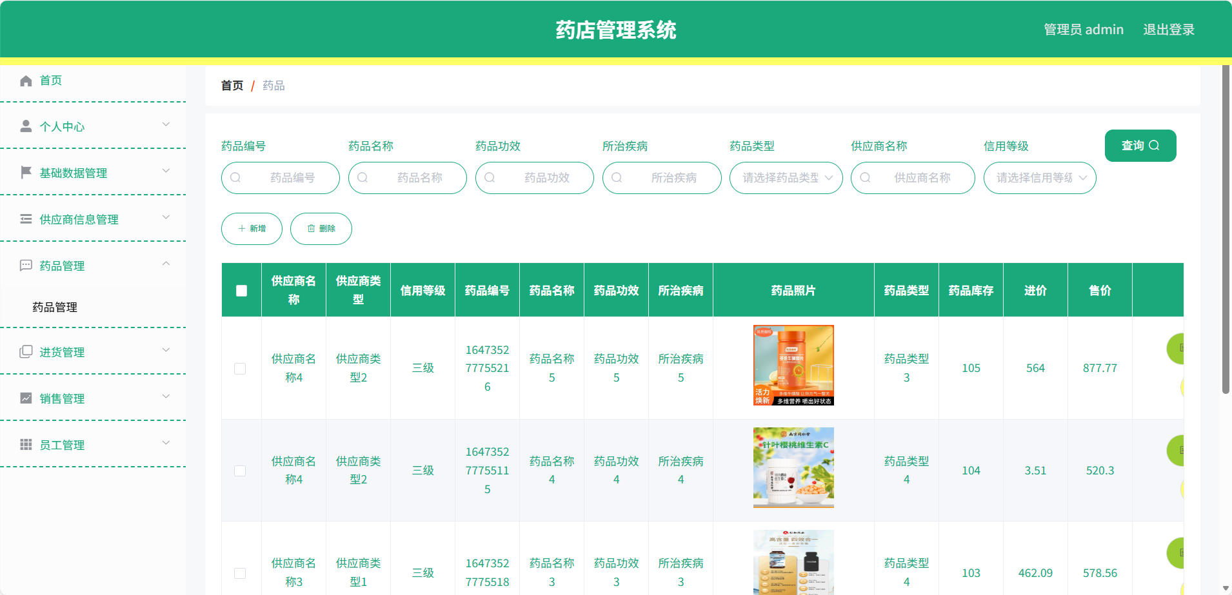The width and height of the screenshot is (1232, 595).
Task: Check the row with 药品名称3
Action: coord(240,573)
